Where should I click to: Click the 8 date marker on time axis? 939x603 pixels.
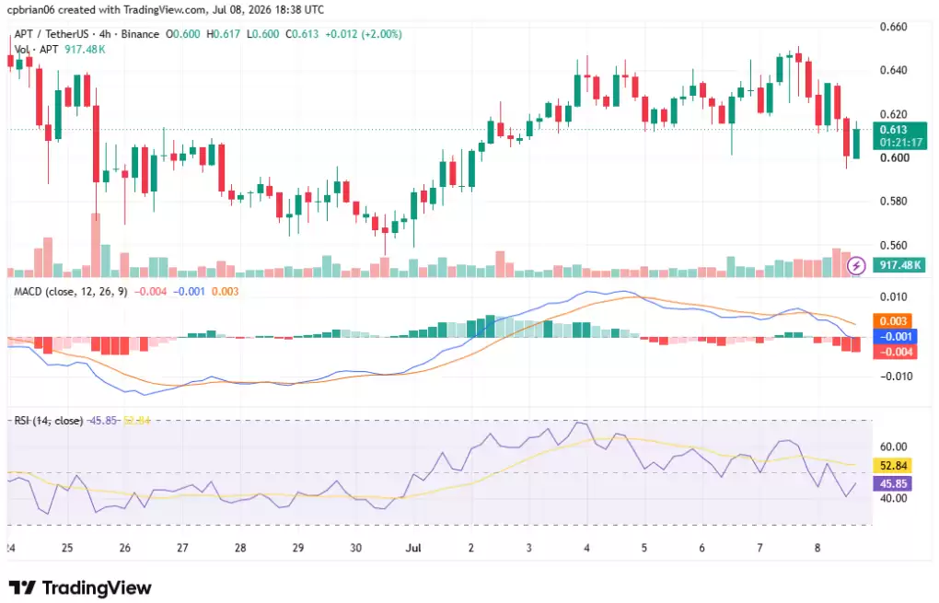817,548
